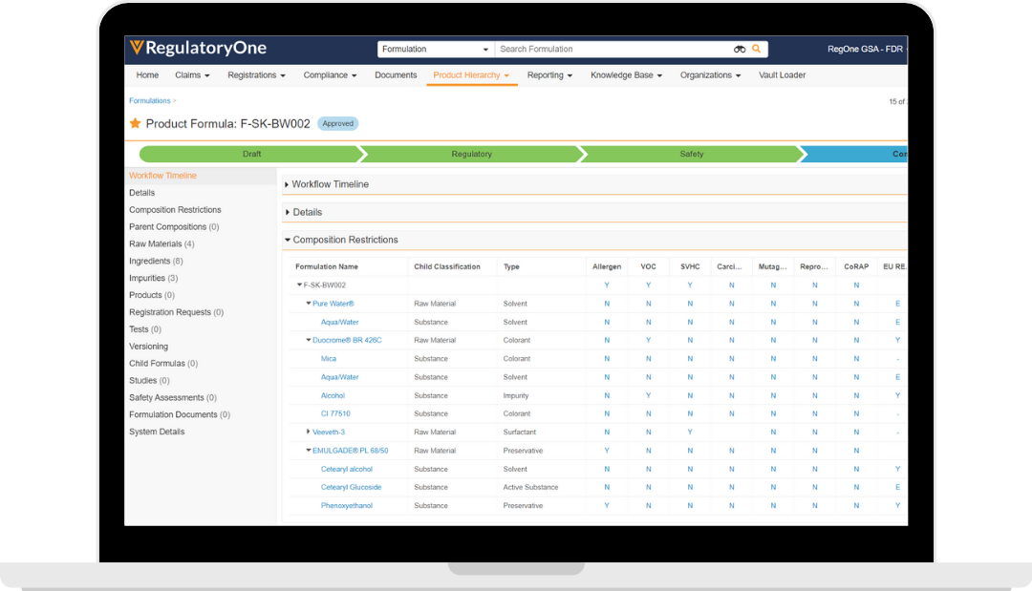Click the orange magnifier search icon
Viewport: 1032px width, 591px height.
pyautogui.click(x=756, y=49)
